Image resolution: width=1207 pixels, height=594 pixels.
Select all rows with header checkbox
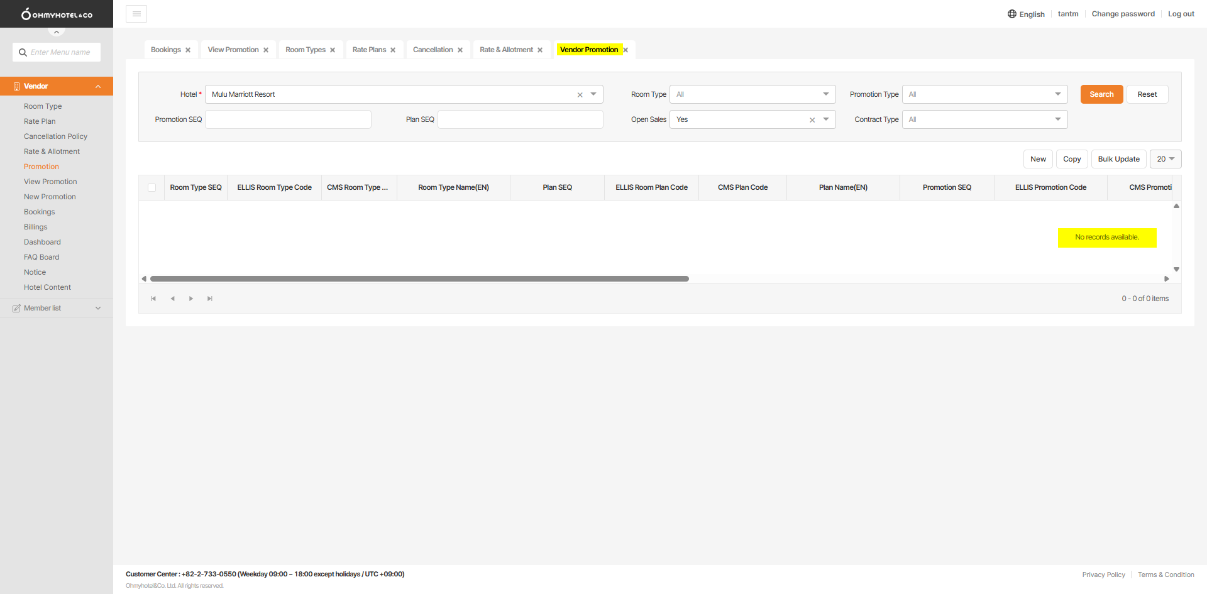coord(152,187)
